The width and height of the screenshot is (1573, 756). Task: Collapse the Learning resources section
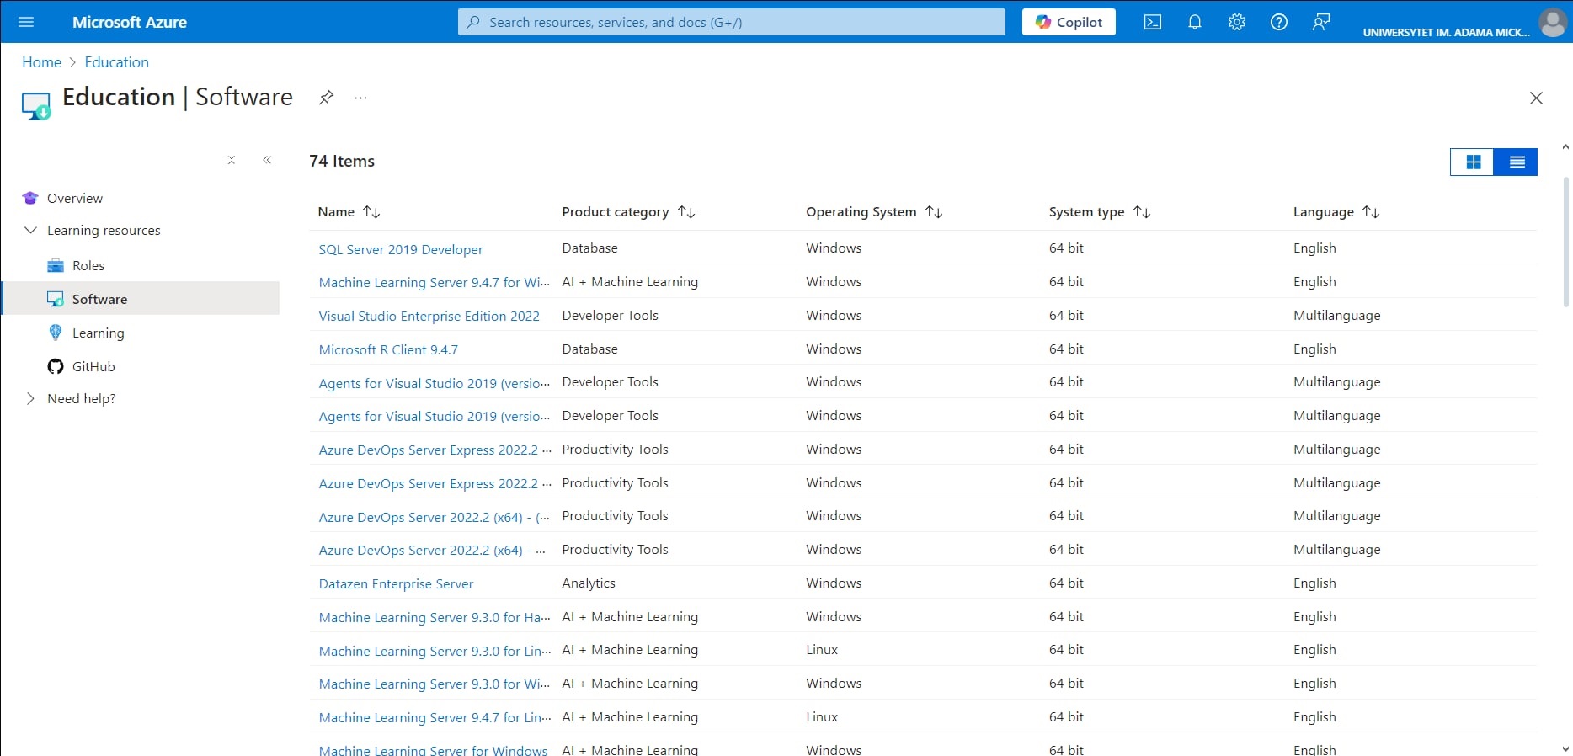pos(30,230)
